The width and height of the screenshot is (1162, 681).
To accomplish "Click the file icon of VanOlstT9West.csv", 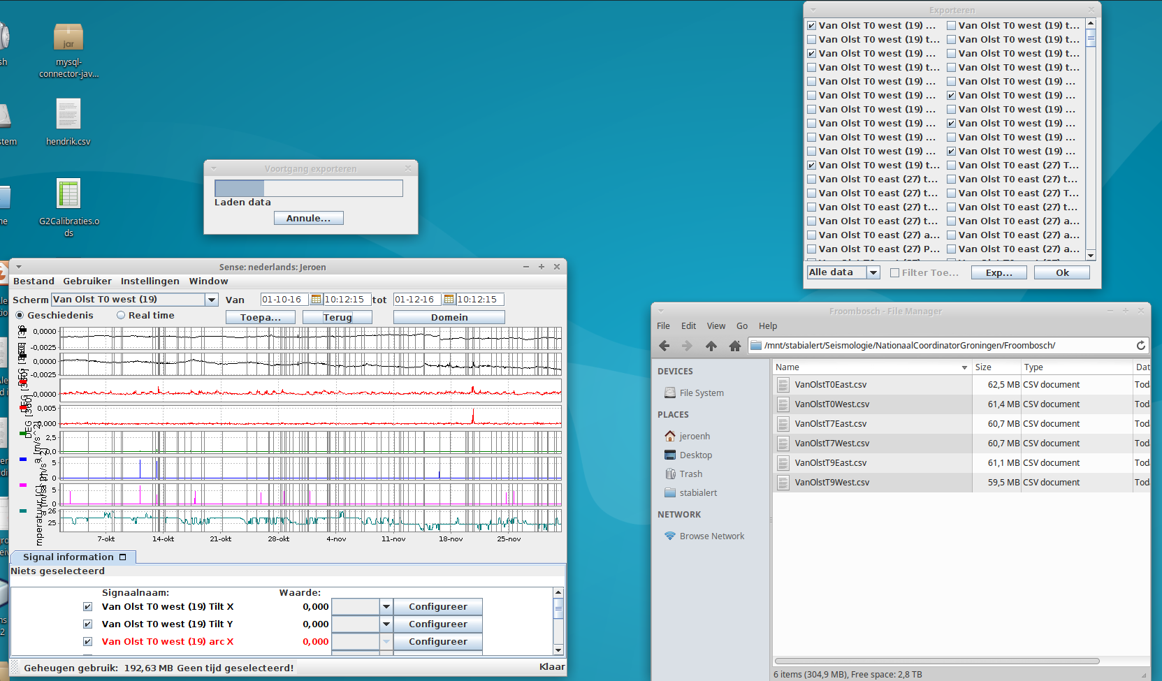I will (783, 483).
